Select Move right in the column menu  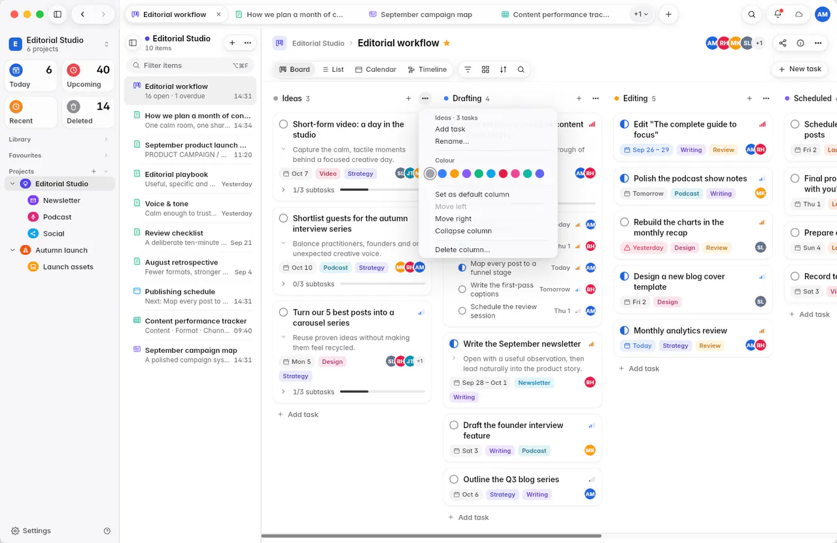point(453,219)
